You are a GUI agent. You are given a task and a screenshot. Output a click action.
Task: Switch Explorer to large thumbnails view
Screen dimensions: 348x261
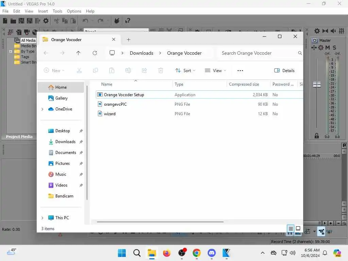tap(298, 228)
